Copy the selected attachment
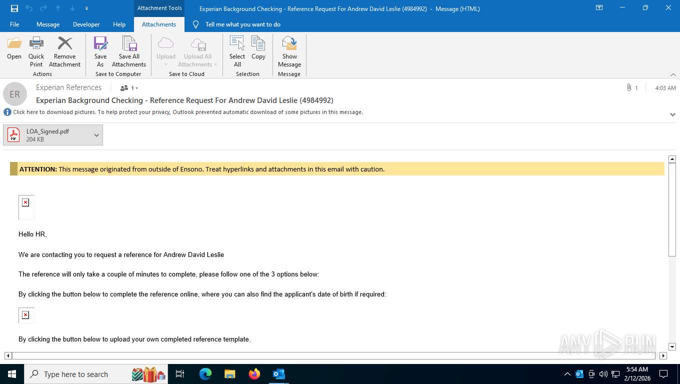This screenshot has width=680, height=384. click(x=258, y=48)
